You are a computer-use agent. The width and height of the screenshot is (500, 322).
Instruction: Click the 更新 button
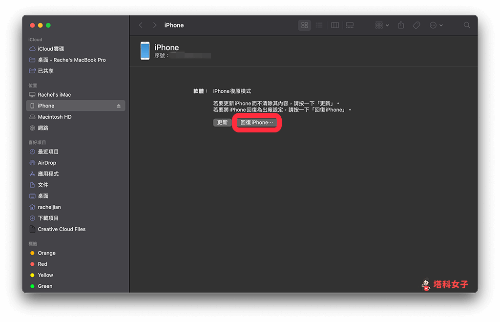point(222,123)
